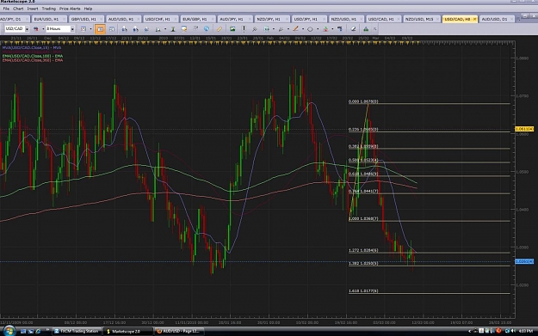Click the chart style icon
The width and height of the screenshot is (538, 336).
pyautogui.click(x=83, y=29)
